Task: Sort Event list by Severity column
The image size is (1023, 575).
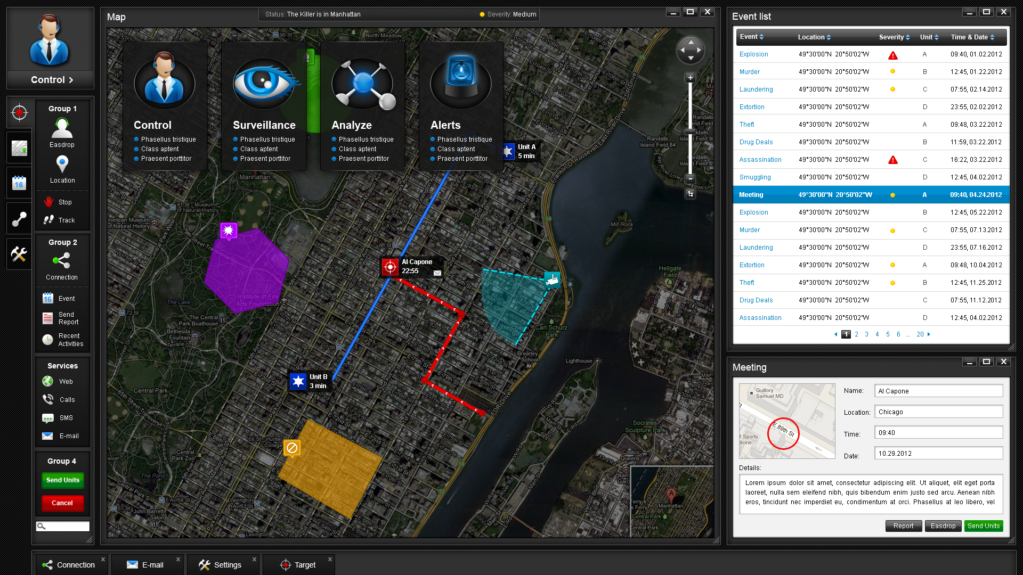Action: (x=894, y=37)
